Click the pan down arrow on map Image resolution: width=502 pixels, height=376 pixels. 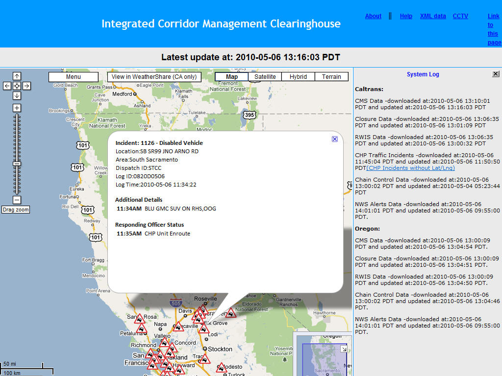[17, 95]
